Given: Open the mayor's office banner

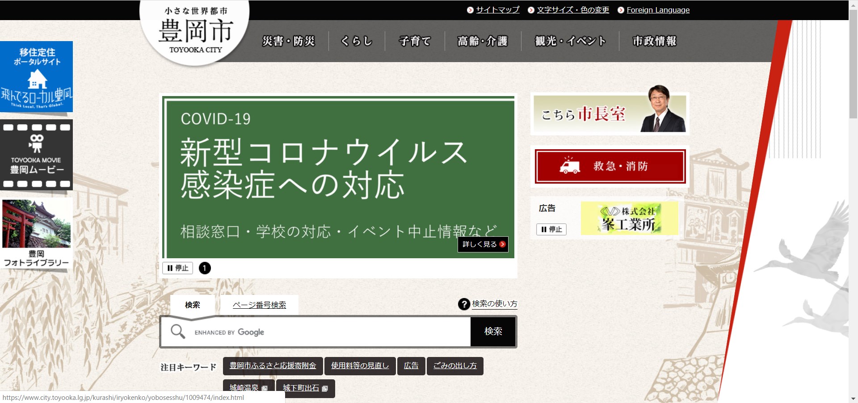Looking at the screenshot, I should point(610,114).
